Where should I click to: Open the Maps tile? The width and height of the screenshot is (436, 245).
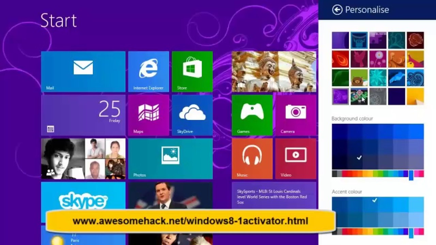(x=149, y=115)
